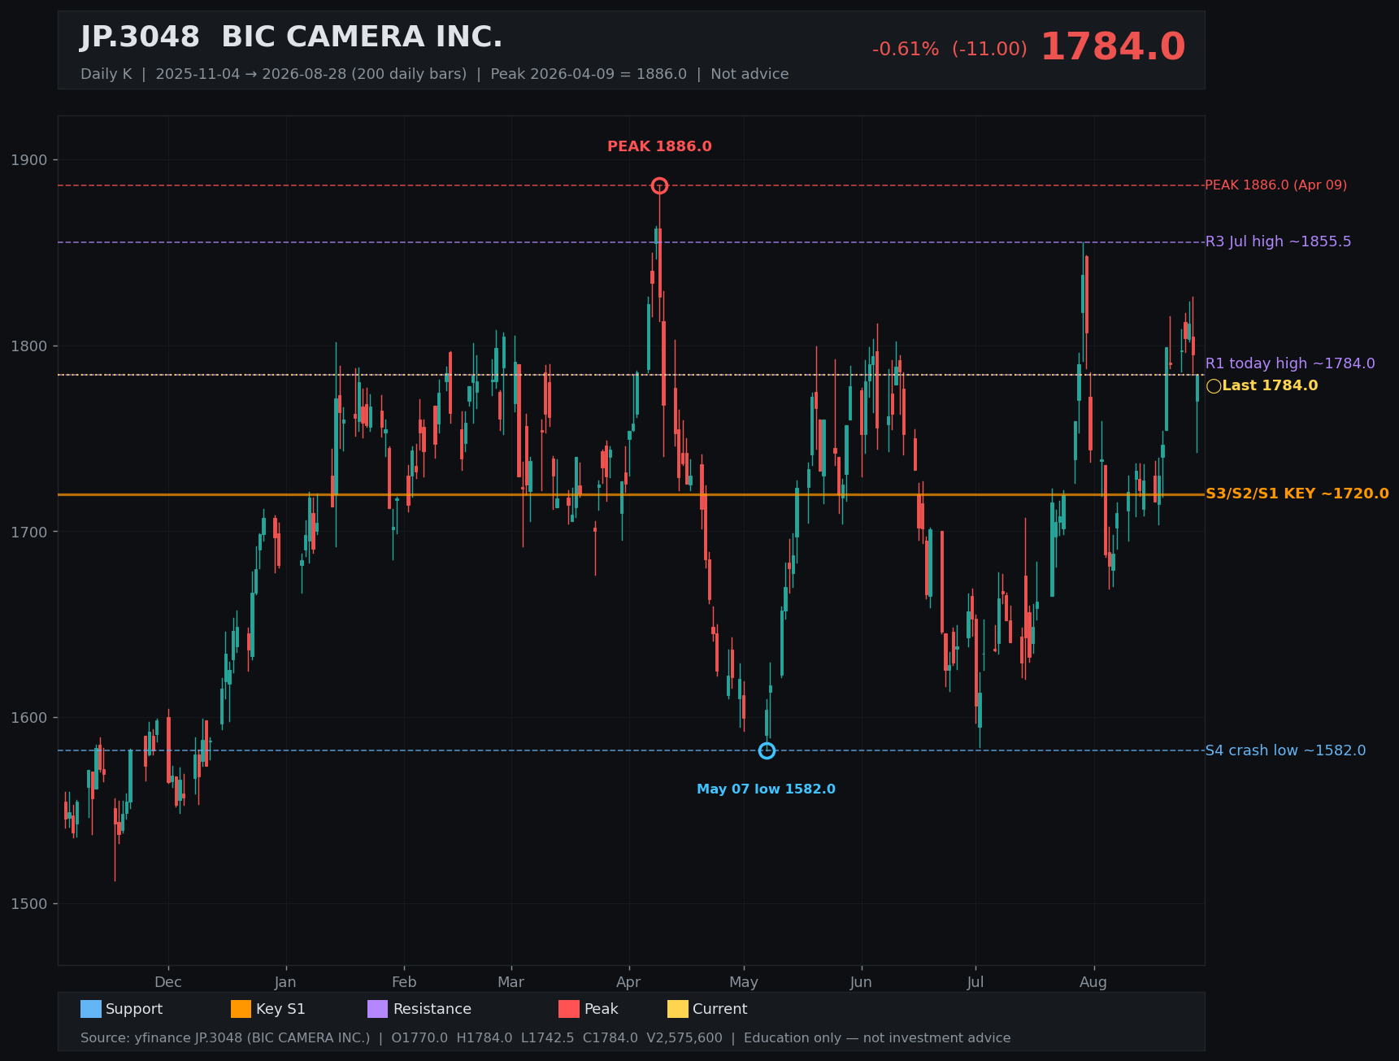
Task: Click the purple Resistance legend swatch
Action: coord(378,1009)
